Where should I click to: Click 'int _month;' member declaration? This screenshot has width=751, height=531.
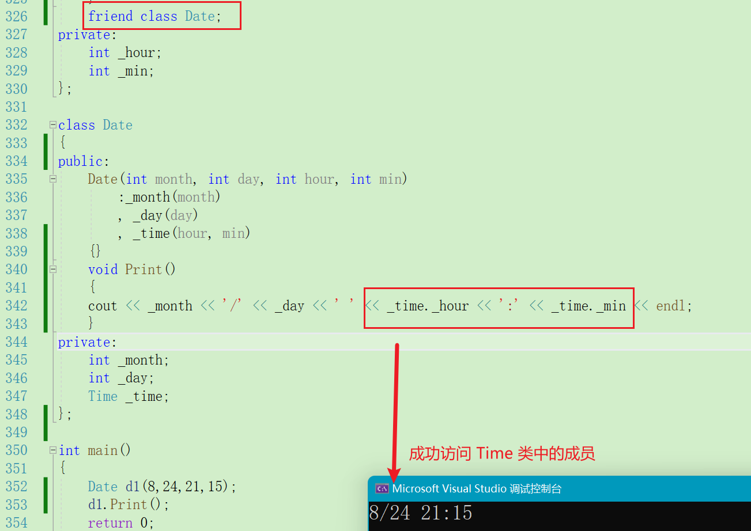(x=129, y=360)
